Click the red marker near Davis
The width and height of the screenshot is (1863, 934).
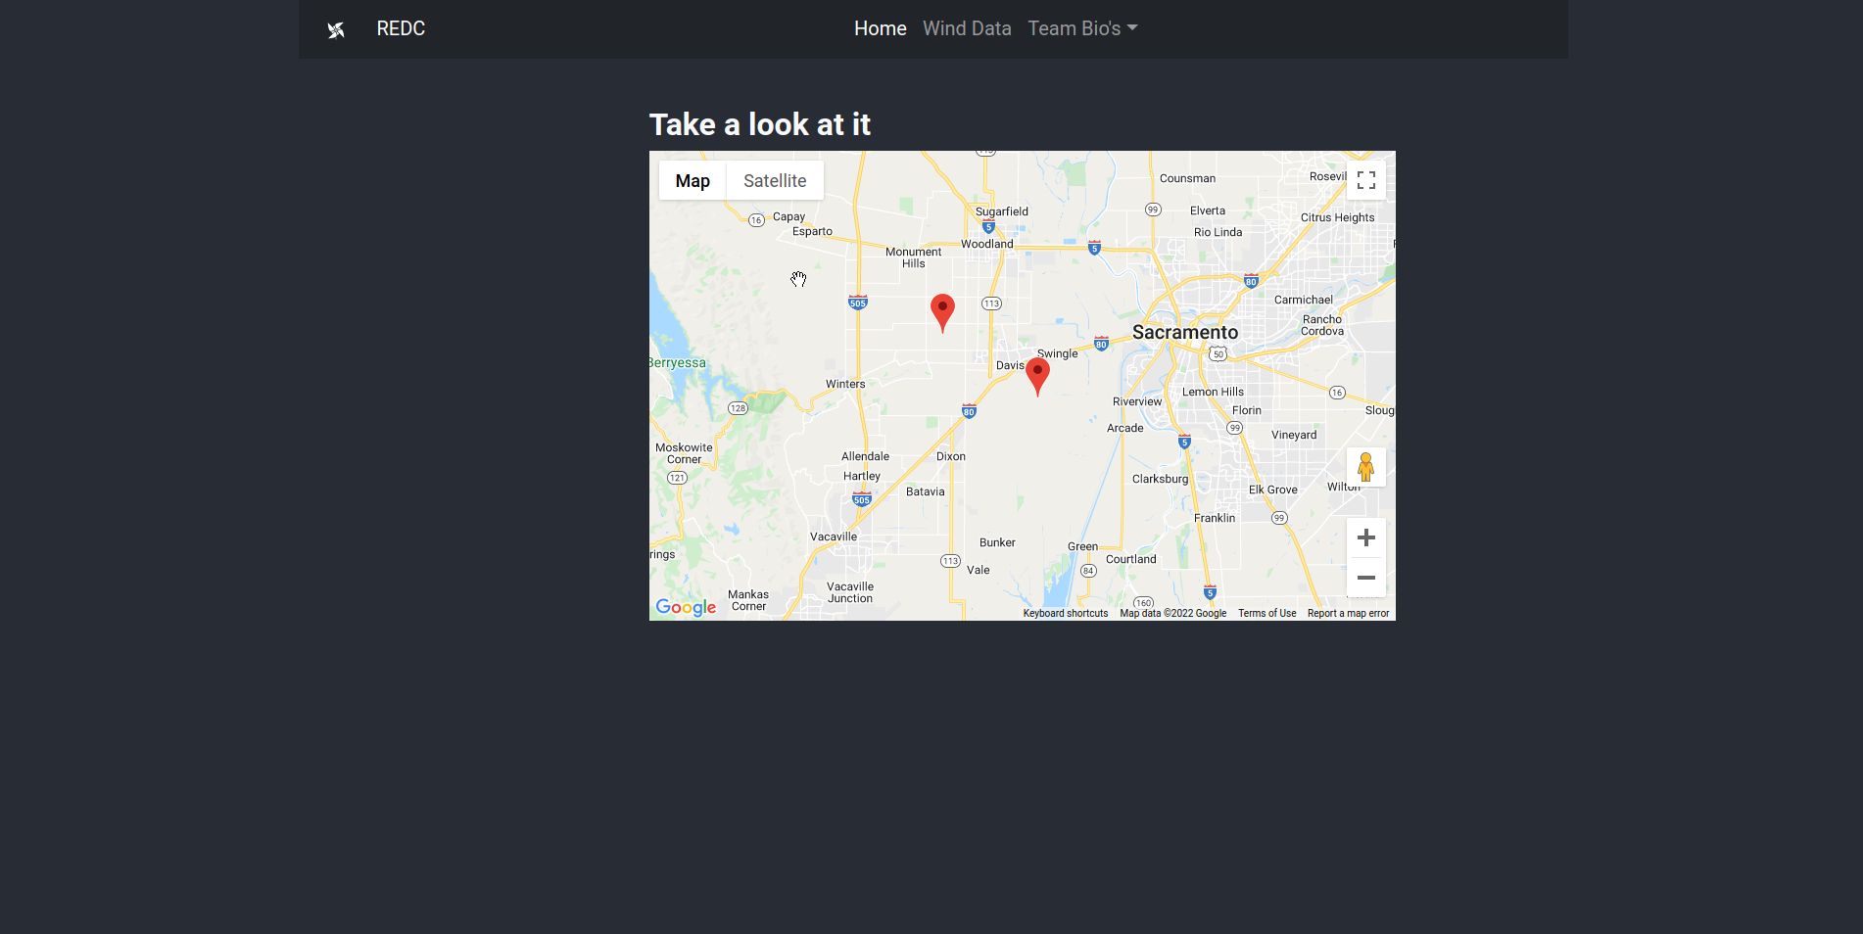[1037, 376]
